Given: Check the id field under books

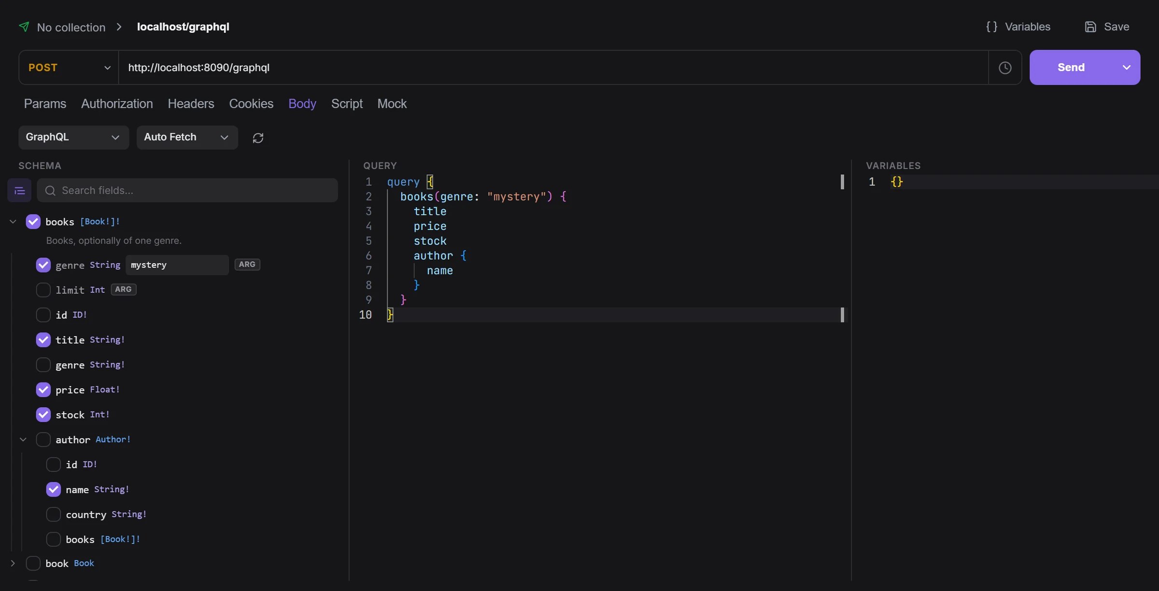Looking at the screenshot, I should 43,315.
